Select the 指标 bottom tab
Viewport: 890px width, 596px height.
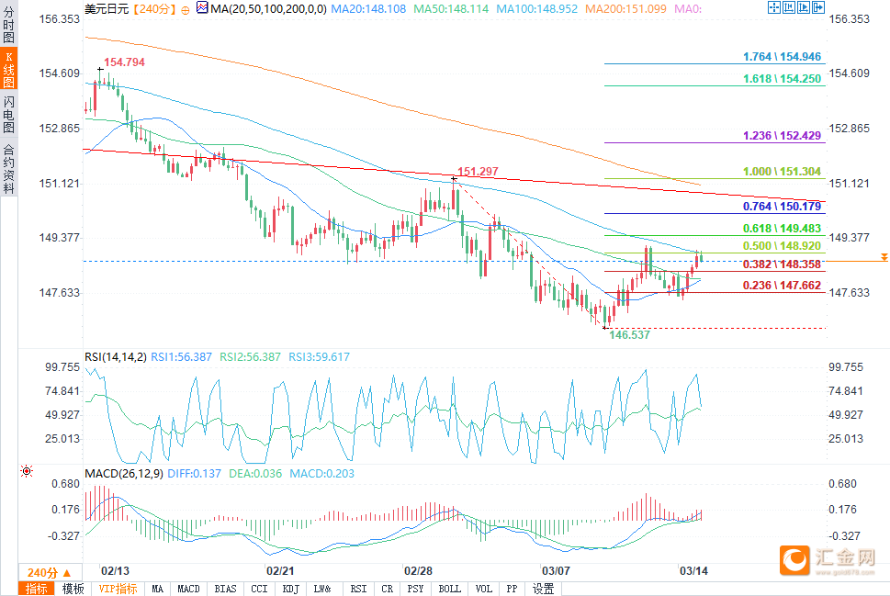tap(37, 589)
